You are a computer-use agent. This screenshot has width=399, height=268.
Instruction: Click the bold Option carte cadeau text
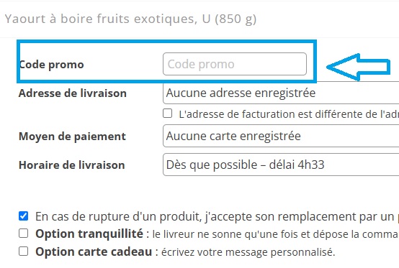tap(94, 251)
